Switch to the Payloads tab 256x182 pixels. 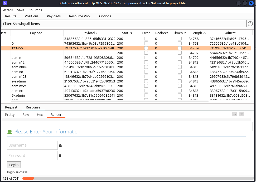(54, 16)
